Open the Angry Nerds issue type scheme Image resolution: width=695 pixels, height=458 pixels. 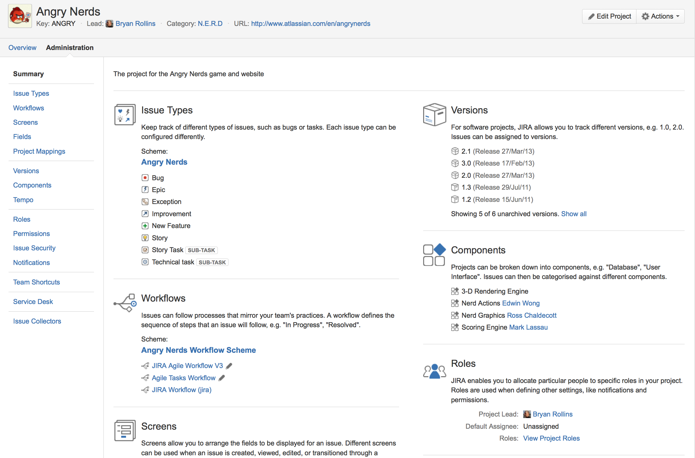pos(164,162)
